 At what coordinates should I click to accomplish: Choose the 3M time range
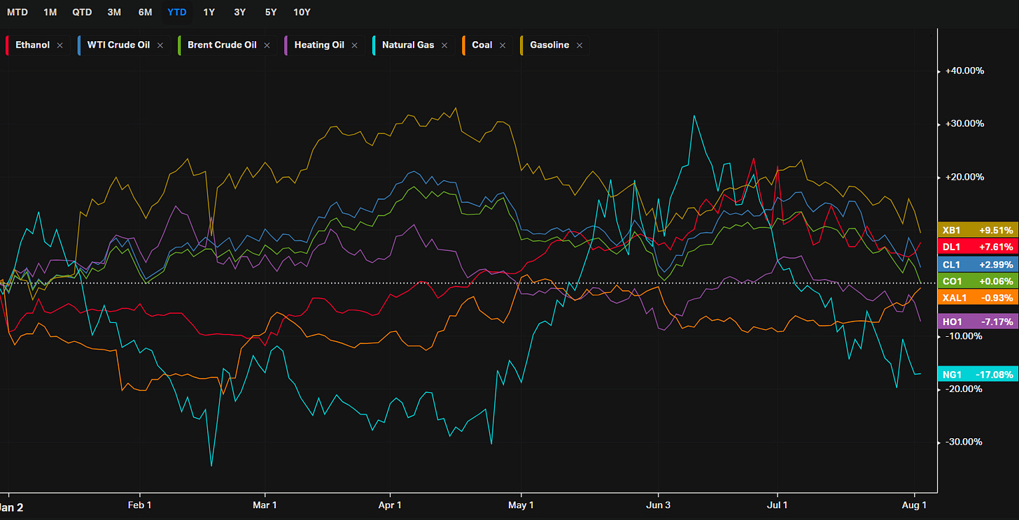114,13
